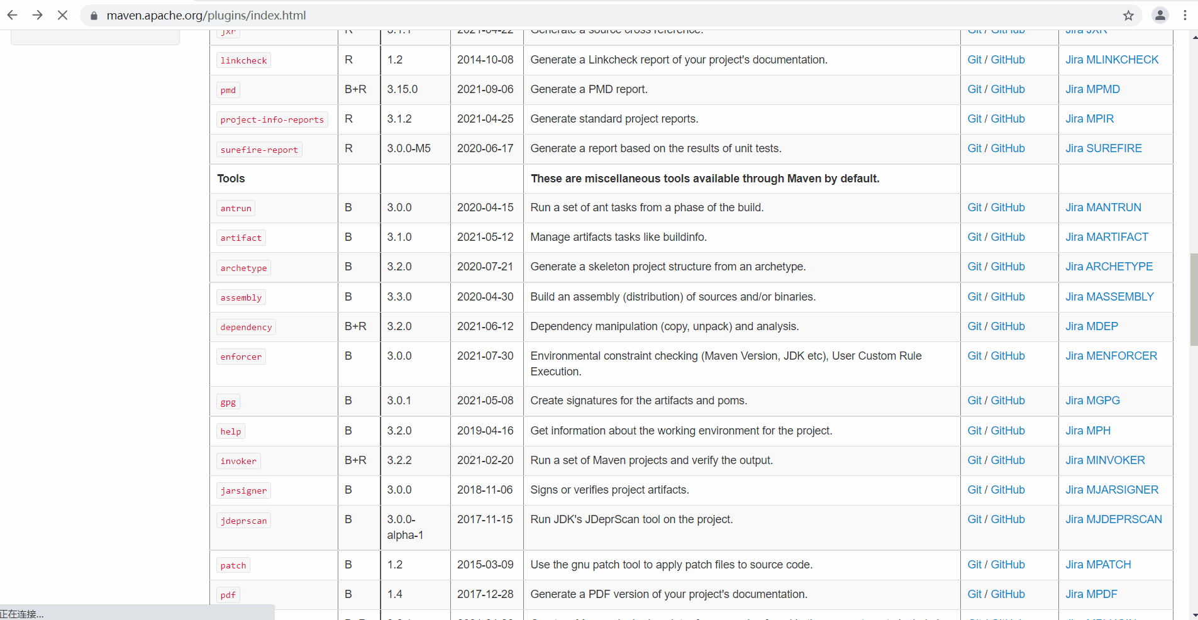Select date 2019-04-16 in help row

point(485,431)
